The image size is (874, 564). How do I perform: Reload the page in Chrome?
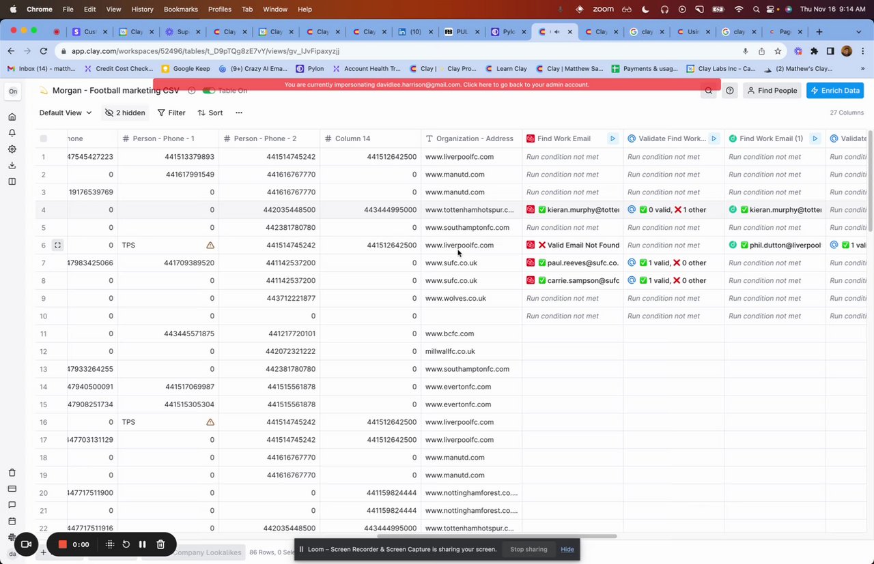44,51
